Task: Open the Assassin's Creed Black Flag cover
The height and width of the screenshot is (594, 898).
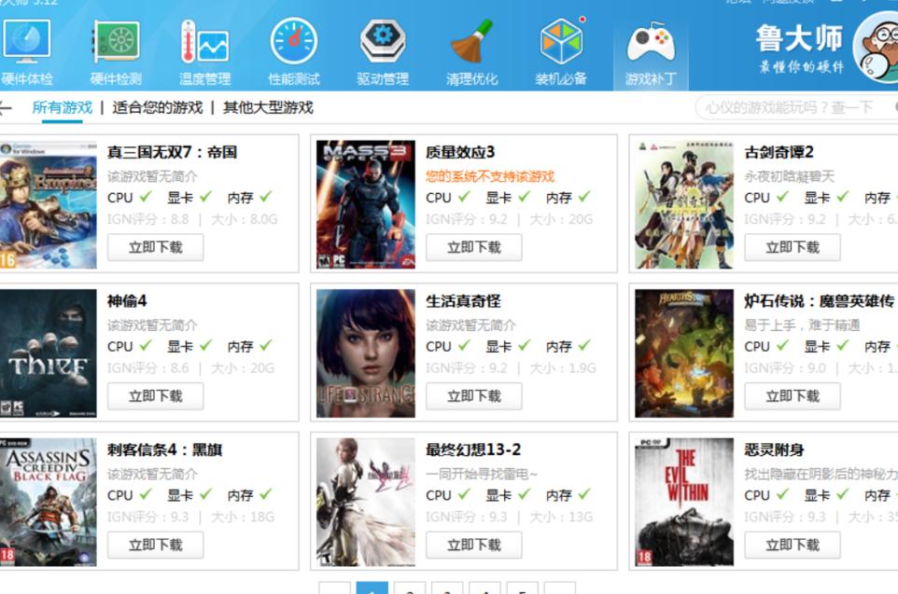Action: [x=48, y=503]
